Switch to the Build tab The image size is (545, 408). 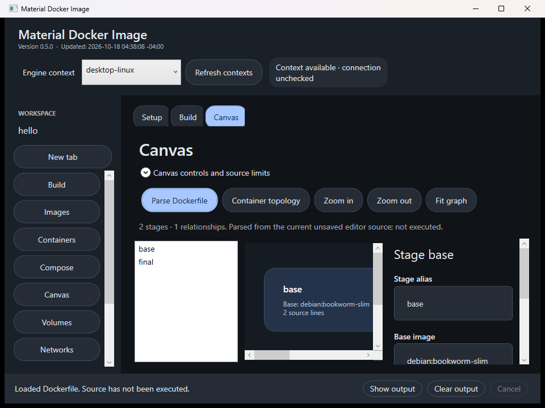[x=188, y=117]
